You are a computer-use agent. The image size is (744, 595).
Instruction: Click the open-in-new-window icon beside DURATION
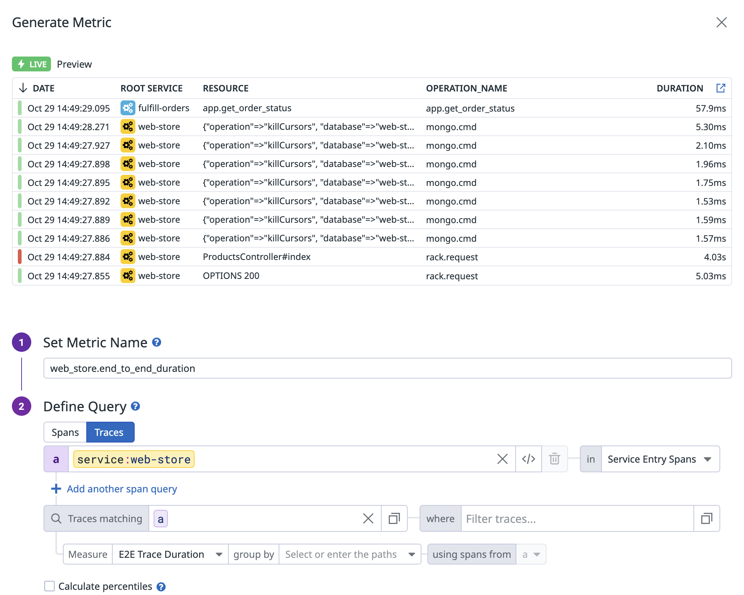721,88
